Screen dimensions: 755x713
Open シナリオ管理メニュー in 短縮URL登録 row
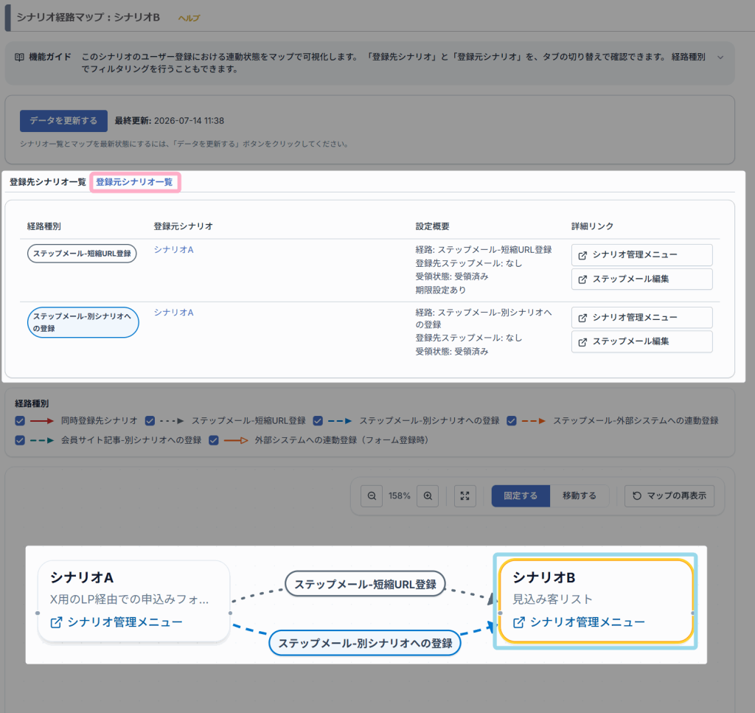pyautogui.click(x=642, y=254)
